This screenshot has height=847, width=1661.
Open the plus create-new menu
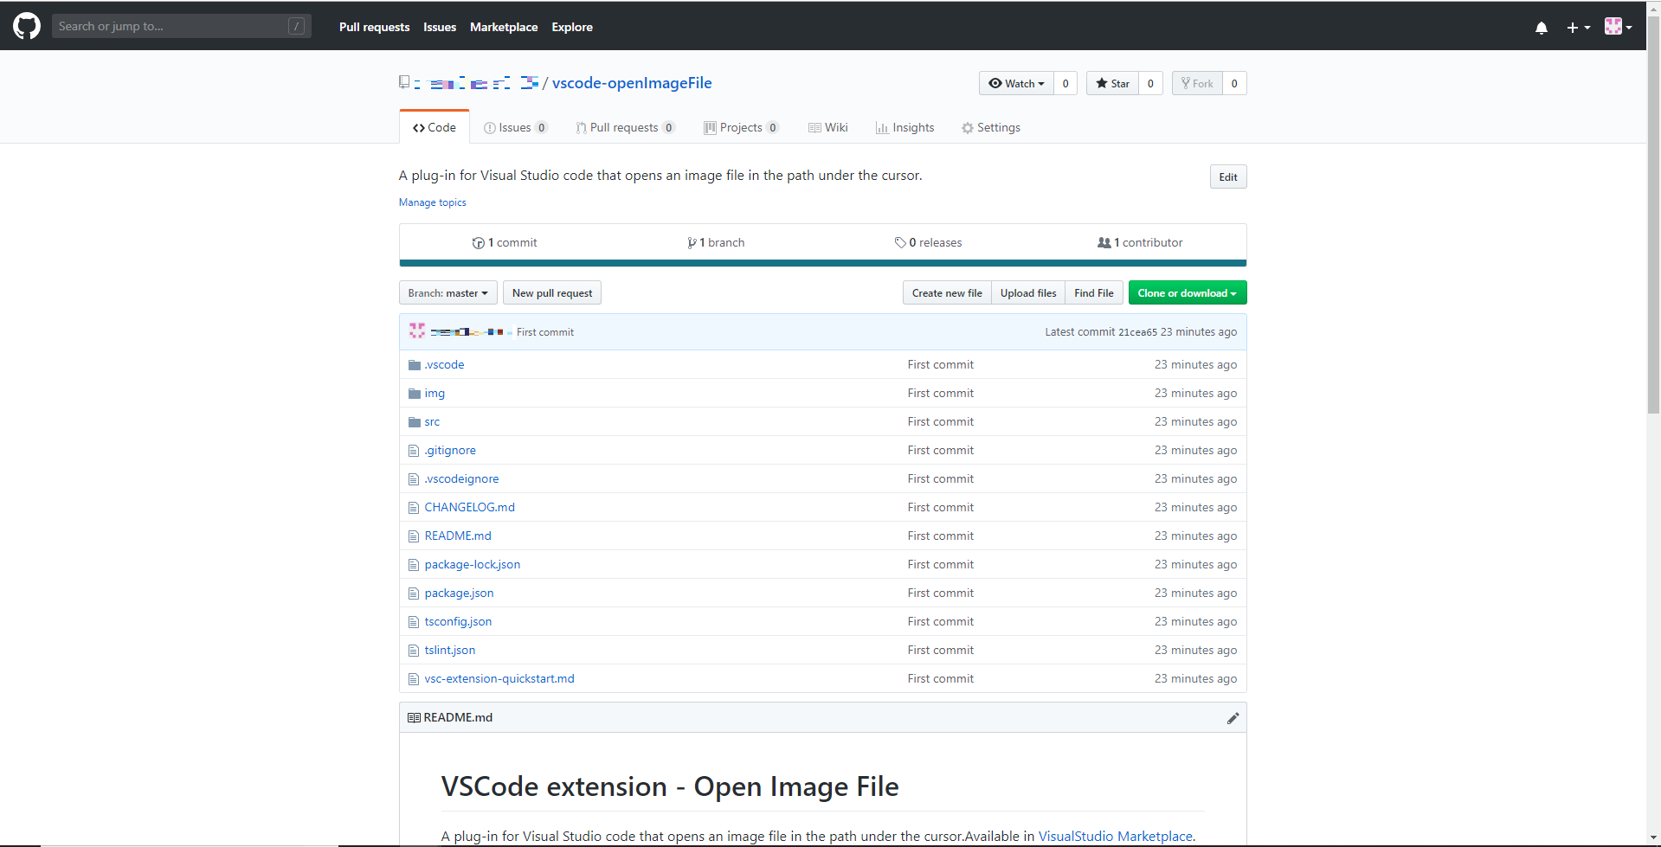(x=1578, y=28)
